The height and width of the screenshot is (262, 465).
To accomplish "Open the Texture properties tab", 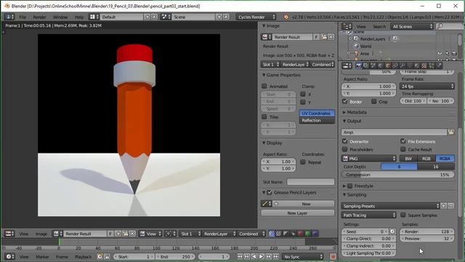I will click(x=424, y=65).
